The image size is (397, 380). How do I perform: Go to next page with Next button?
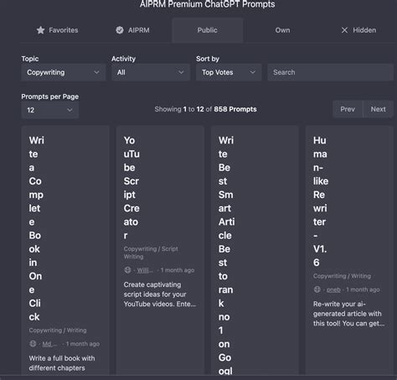(x=378, y=109)
